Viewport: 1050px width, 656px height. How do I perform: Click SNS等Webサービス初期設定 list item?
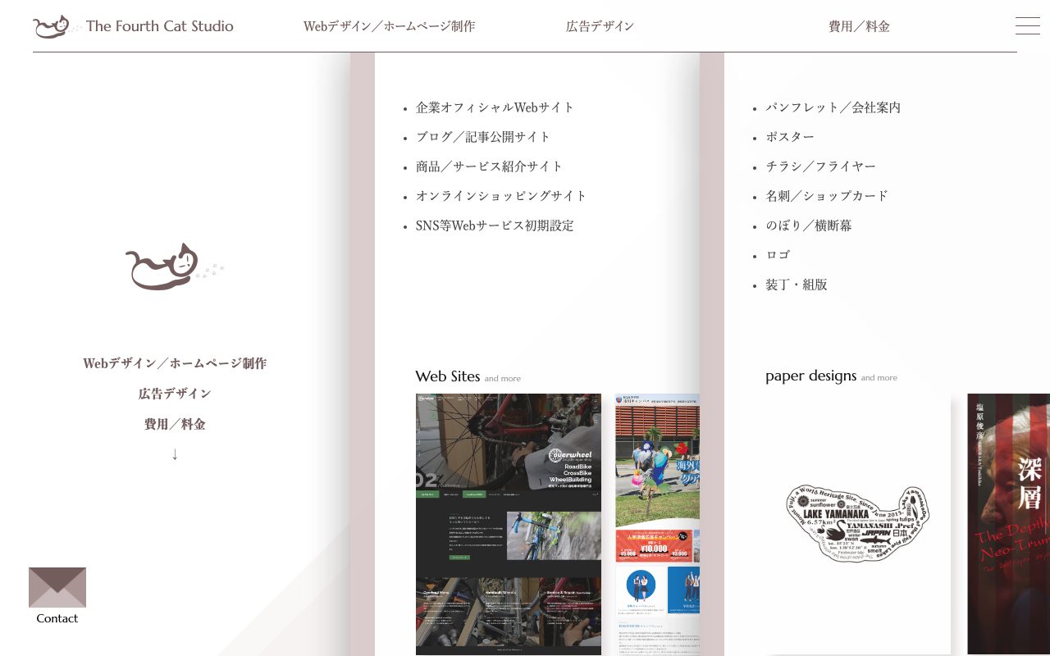[495, 225]
